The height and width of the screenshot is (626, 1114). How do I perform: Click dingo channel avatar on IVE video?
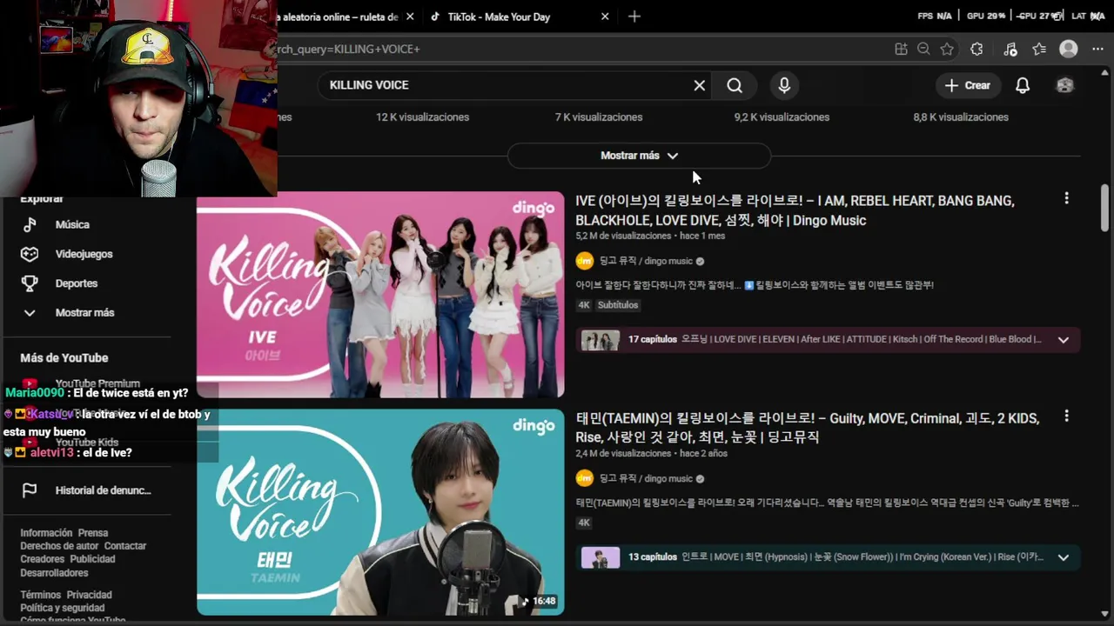tap(584, 261)
